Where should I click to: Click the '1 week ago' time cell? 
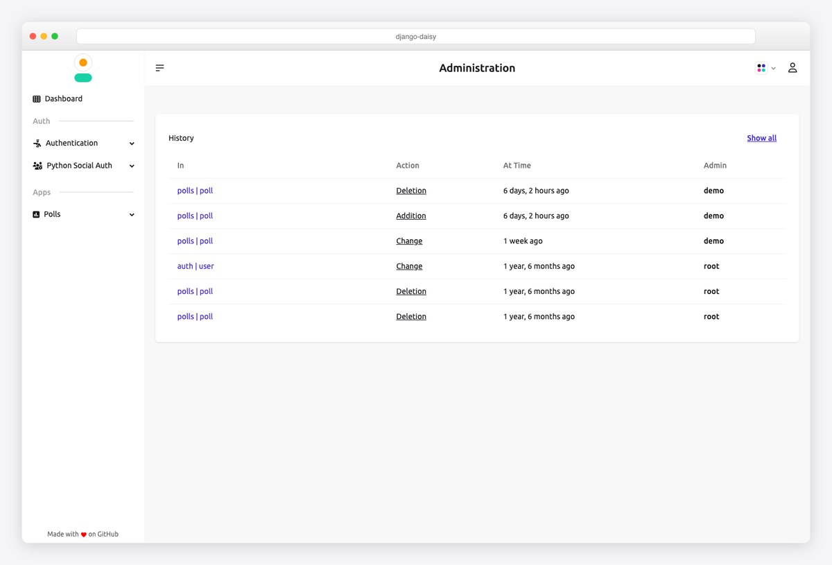click(x=523, y=241)
